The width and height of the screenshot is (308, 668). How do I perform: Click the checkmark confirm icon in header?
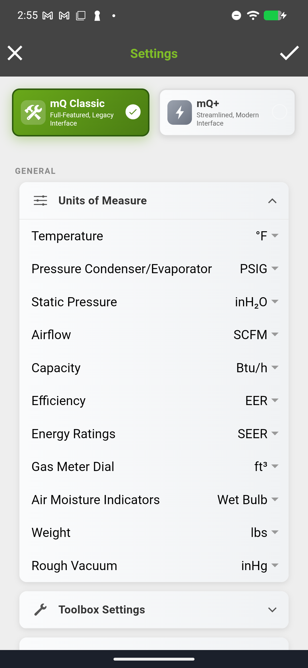coord(289,53)
